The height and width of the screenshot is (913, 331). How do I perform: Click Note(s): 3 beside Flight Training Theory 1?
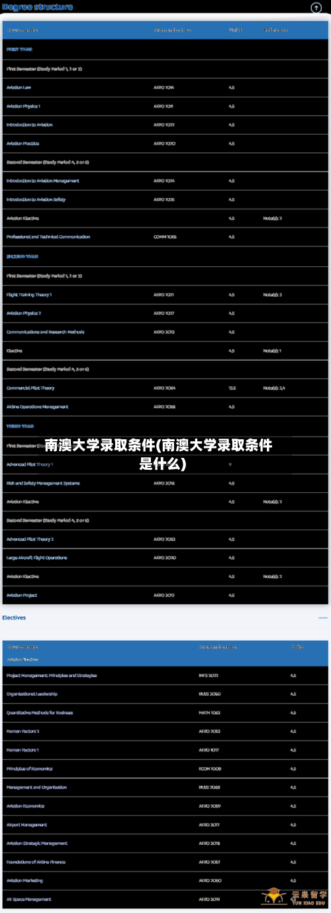(273, 294)
